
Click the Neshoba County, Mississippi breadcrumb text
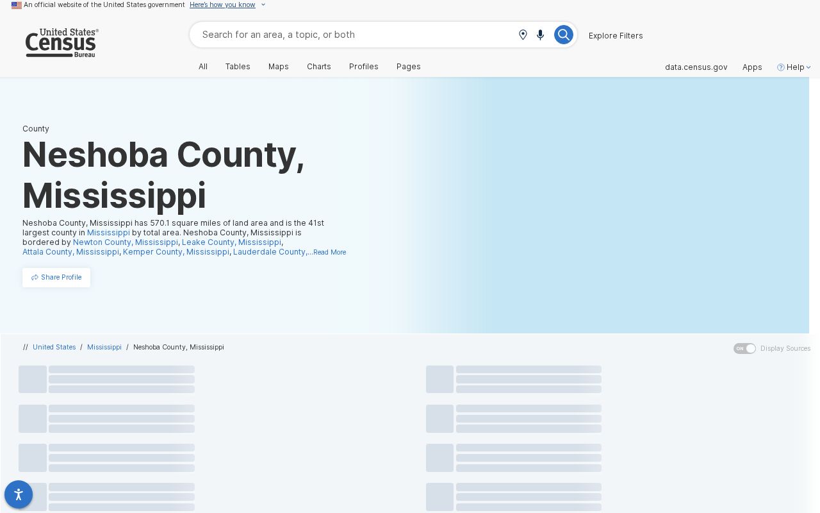pyautogui.click(x=179, y=348)
